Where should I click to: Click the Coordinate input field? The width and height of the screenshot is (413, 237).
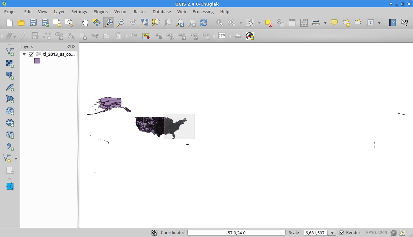[x=236, y=233]
